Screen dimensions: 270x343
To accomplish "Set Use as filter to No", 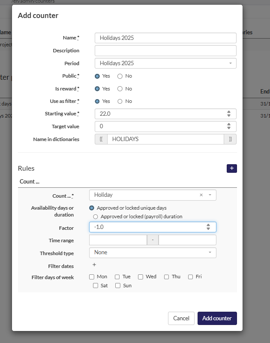I will (120, 101).
